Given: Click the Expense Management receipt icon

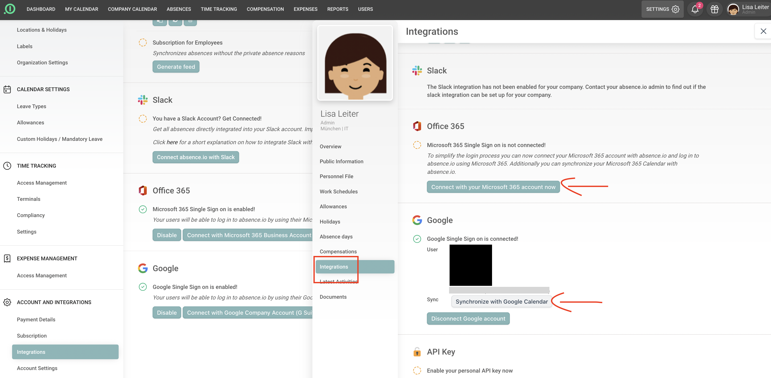Looking at the screenshot, I should tap(7, 259).
